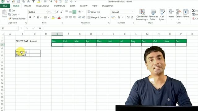The image size is (198, 111).
Task: Apply red font color
Action: 59,17
